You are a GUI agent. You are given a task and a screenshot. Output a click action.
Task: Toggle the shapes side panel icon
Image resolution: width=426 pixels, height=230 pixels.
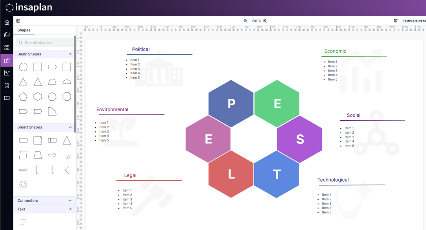[x=18, y=21]
